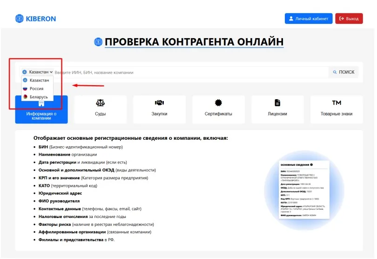Click Факторы риска list item

[96, 225]
